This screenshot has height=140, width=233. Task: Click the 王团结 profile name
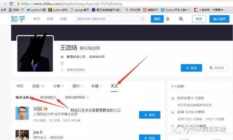point(69,48)
